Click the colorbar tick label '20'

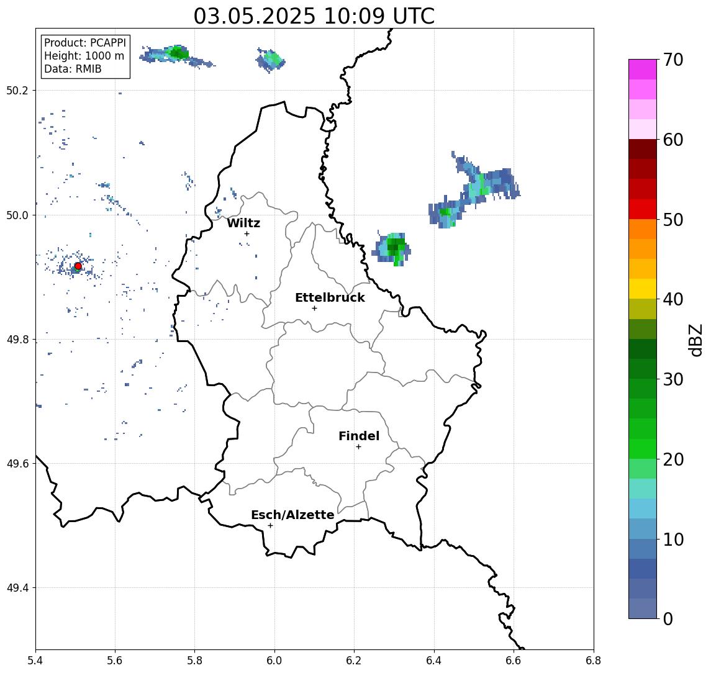coord(673,459)
